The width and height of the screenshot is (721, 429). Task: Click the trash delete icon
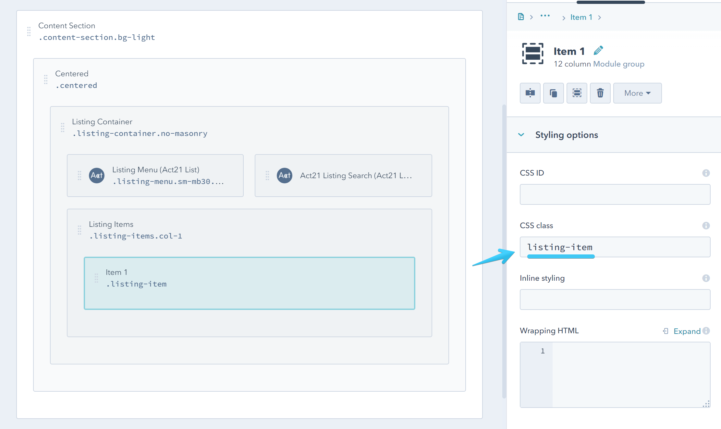600,93
